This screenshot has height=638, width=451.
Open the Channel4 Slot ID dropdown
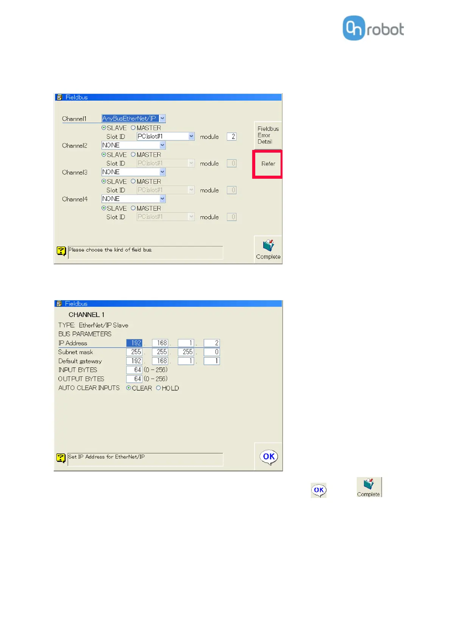[166, 217]
